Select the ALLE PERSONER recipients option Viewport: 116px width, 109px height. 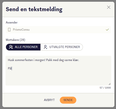click(x=23, y=47)
